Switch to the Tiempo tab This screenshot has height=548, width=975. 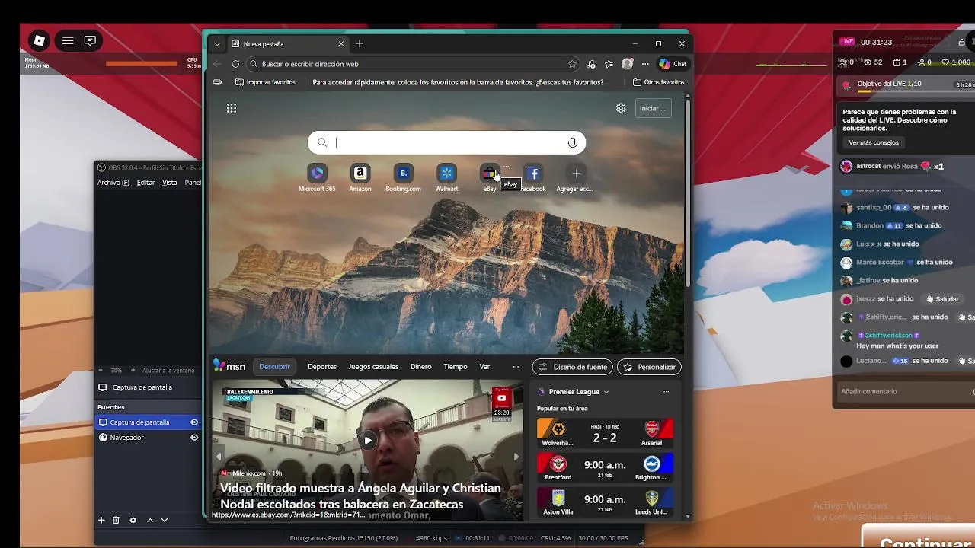[x=456, y=367]
